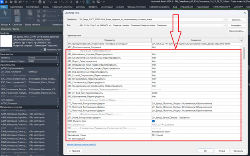Image resolution: width=250 pixels, height=156 pixels.
Task: Confirm the dialog with ОК
Action: pos(206,151)
